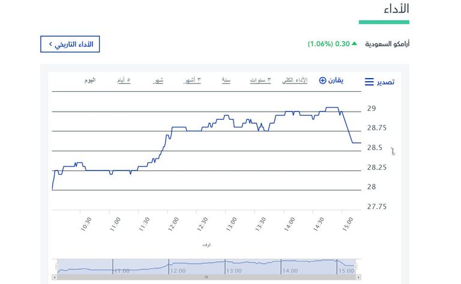Viewport: 461px width, 284px height.
Task: Click the أرامكو السعودية stock name
Action: (388, 44)
